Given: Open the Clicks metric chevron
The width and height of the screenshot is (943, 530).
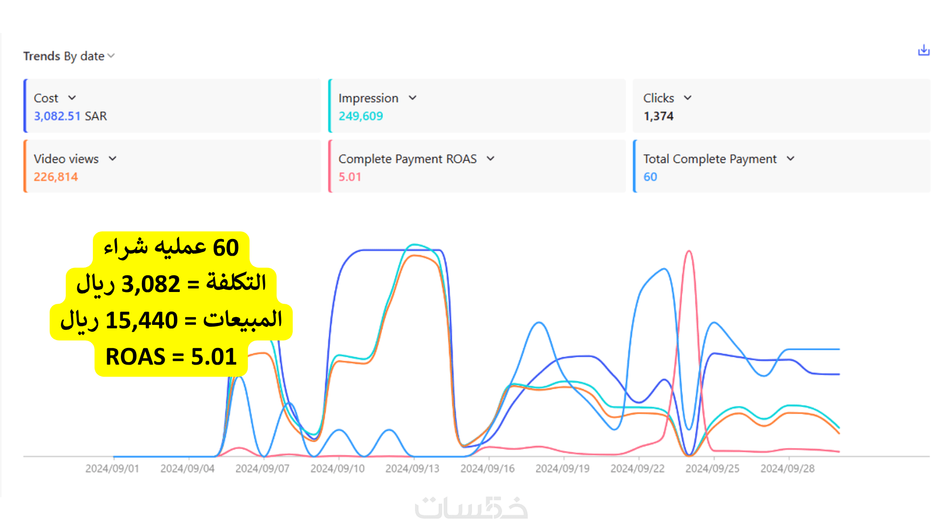Looking at the screenshot, I should [688, 98].
